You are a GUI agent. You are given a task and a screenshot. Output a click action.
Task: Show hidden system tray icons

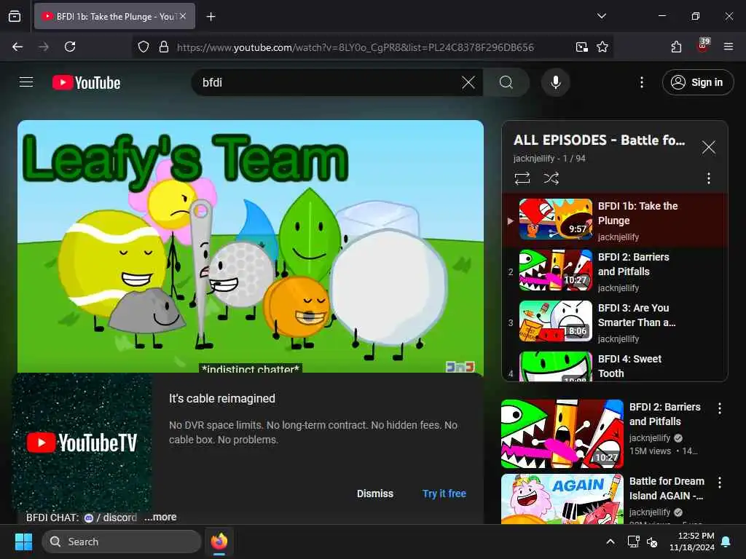(x=610, y=542)
